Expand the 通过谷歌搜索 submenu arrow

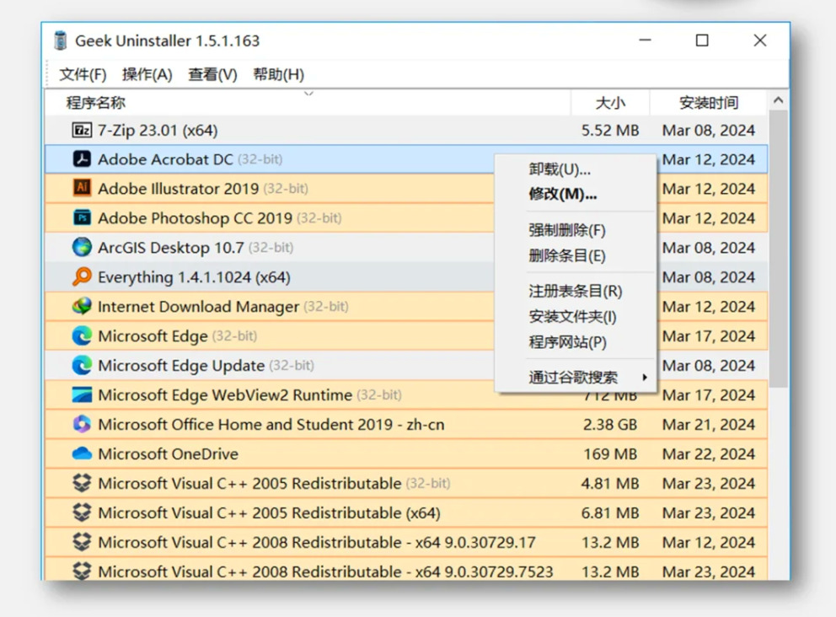pyautogui.click(x=645, y=377)
